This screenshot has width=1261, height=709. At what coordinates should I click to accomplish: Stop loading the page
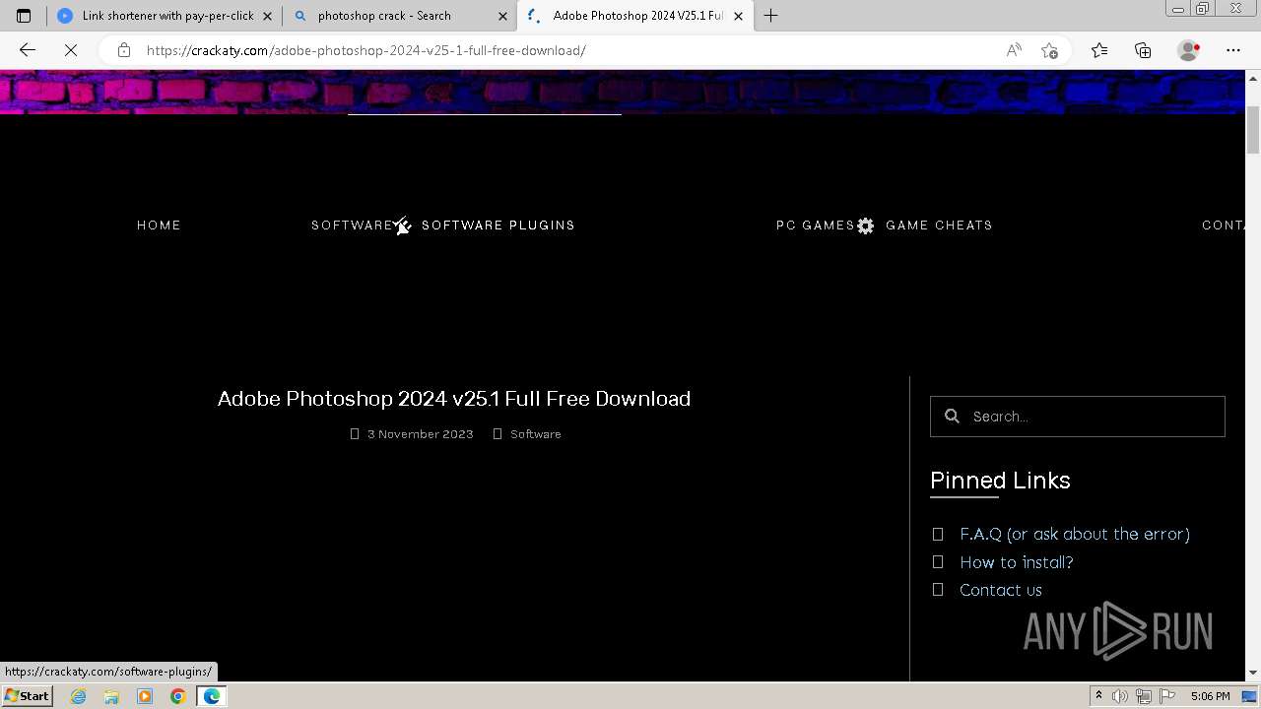[71, 50]
